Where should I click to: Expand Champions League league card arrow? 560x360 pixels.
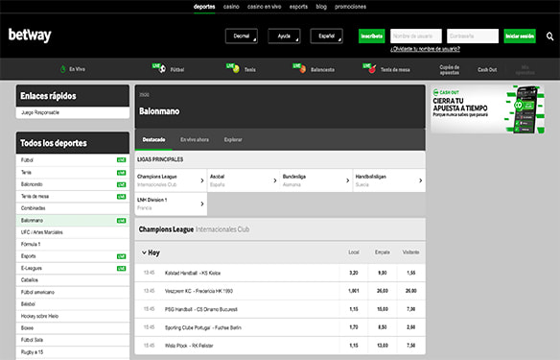[202, 180]
